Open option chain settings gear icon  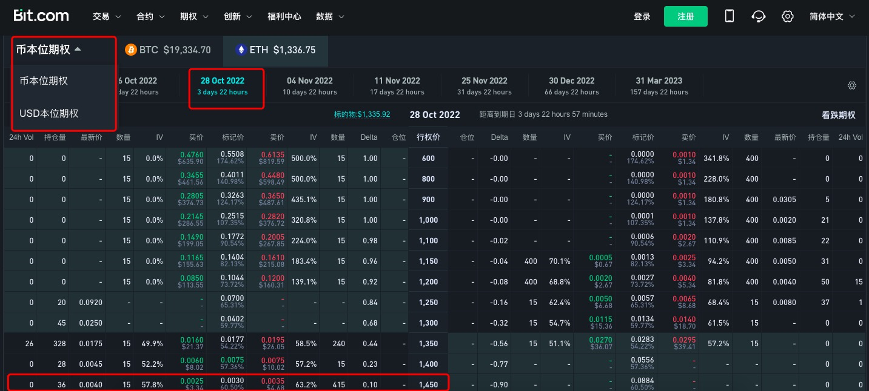851,86
